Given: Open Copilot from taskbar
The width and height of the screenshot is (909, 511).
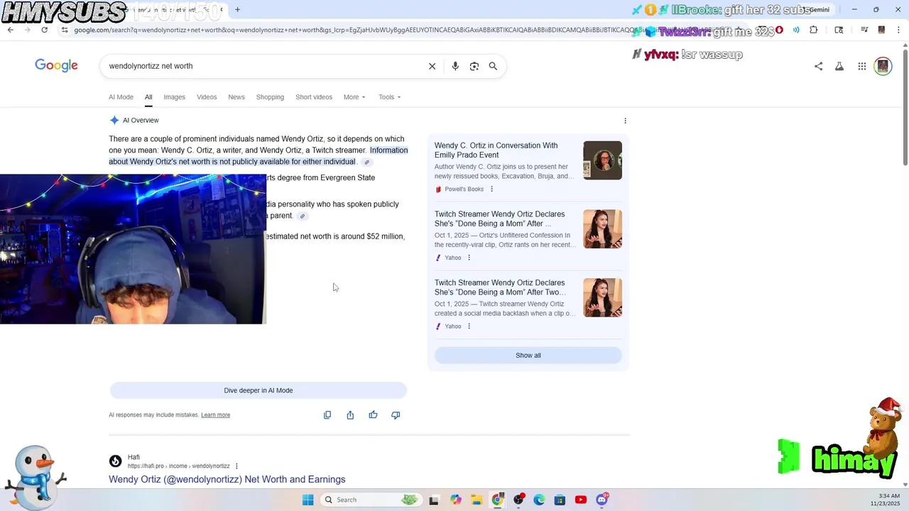Looking at the screenshot, I should coord(456,500).
